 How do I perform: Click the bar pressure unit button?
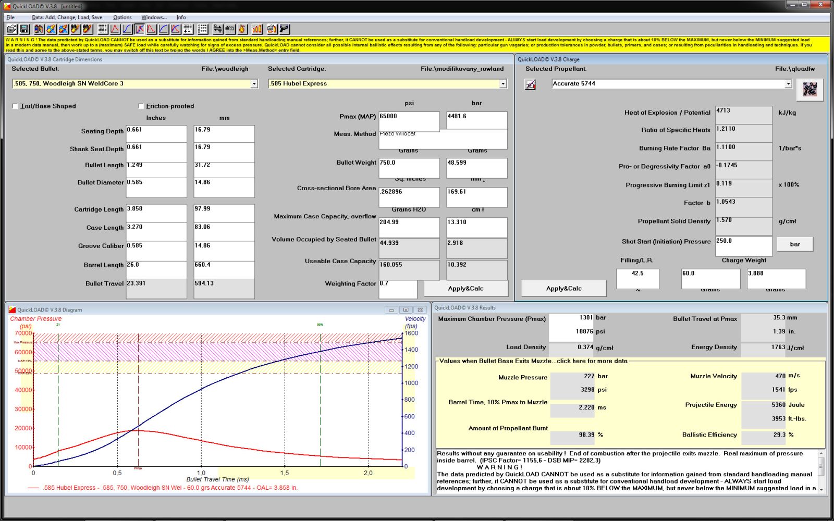[x=794, y=244]
